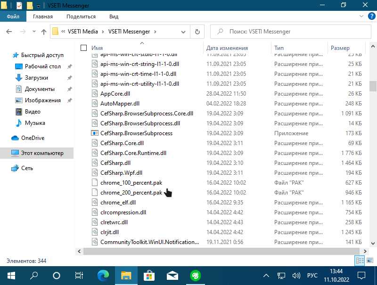Click the Music note icon in sidebar

tap(18, 123)
